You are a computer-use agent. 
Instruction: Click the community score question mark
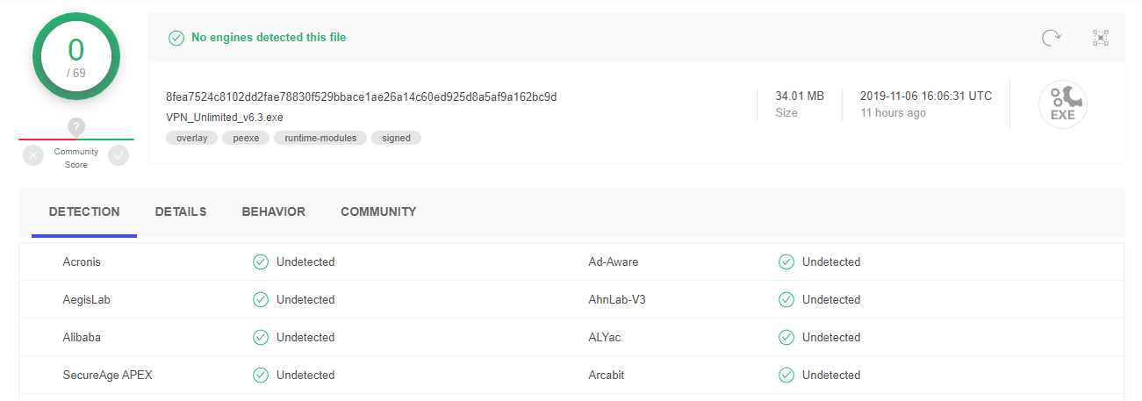tap(76, 127)
